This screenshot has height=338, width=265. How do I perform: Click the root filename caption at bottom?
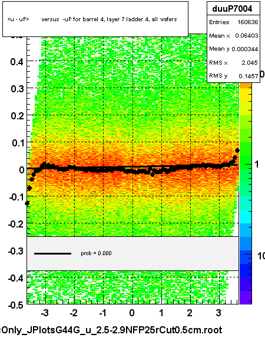pyautogui.click(x=111, y=330)
